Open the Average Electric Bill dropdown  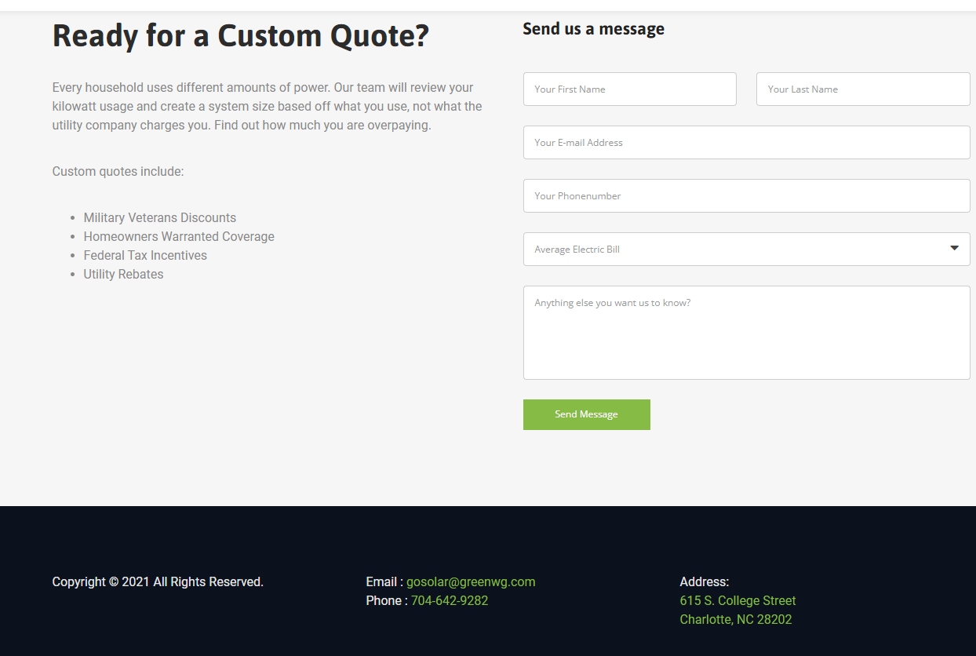tap(747, 250)
